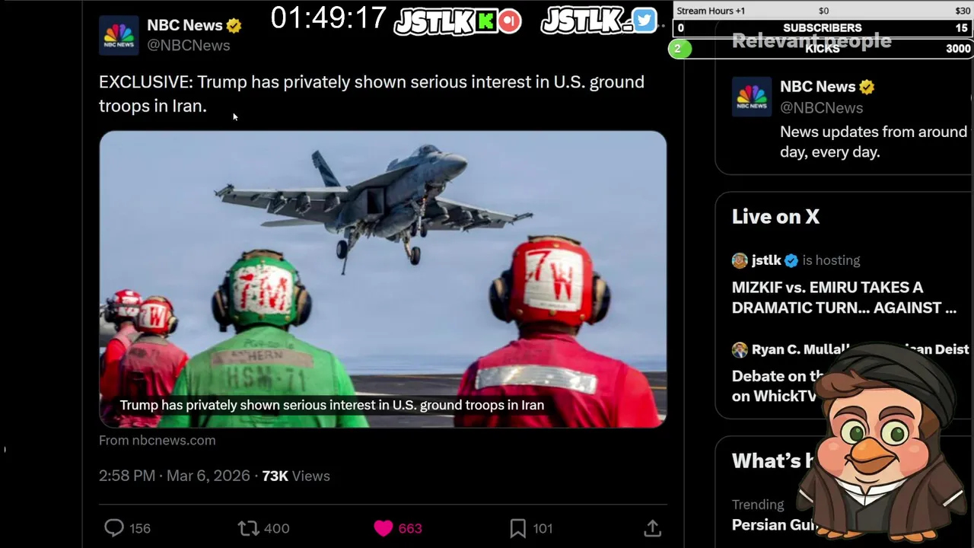
Task: Click the SUBSCRIBERS progress bar
Action: pyautogui.click(x=823, y=27)
